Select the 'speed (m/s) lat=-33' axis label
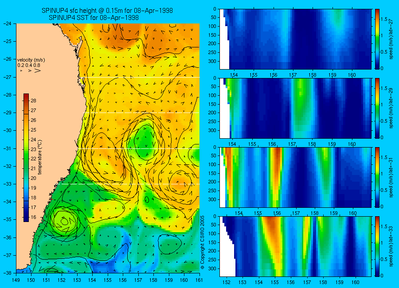The height and width of the screenshot is (288, 399). [391, 246]
